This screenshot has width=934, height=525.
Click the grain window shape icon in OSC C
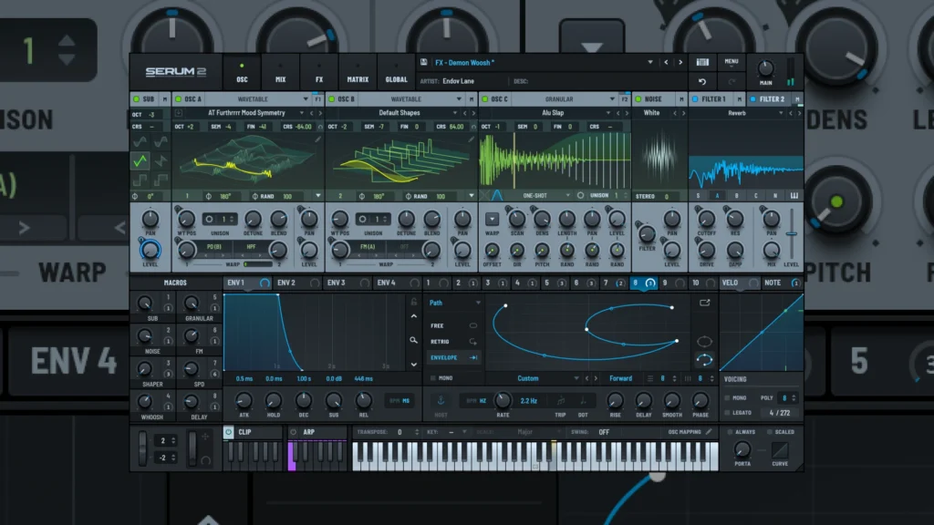click(x=497, y=195)
